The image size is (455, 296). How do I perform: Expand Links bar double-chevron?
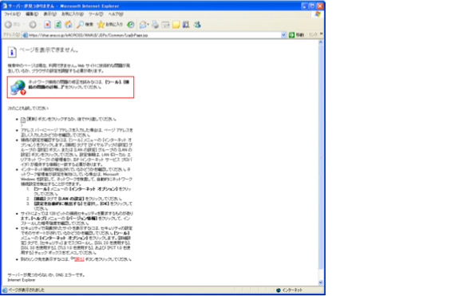point(321,34)
